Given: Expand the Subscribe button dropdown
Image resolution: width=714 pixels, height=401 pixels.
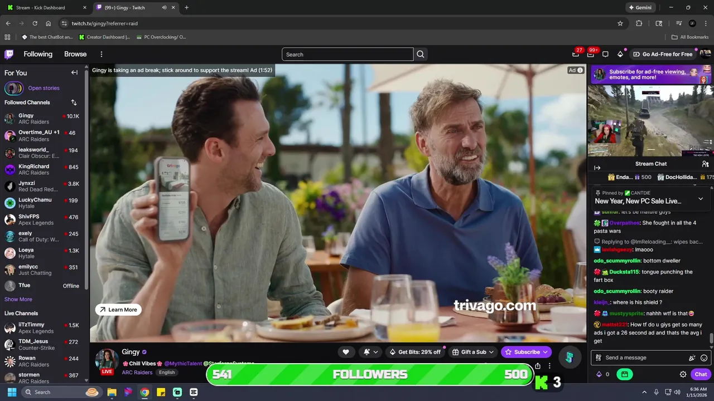Looking at the screenshot, I should click(546, 352).
